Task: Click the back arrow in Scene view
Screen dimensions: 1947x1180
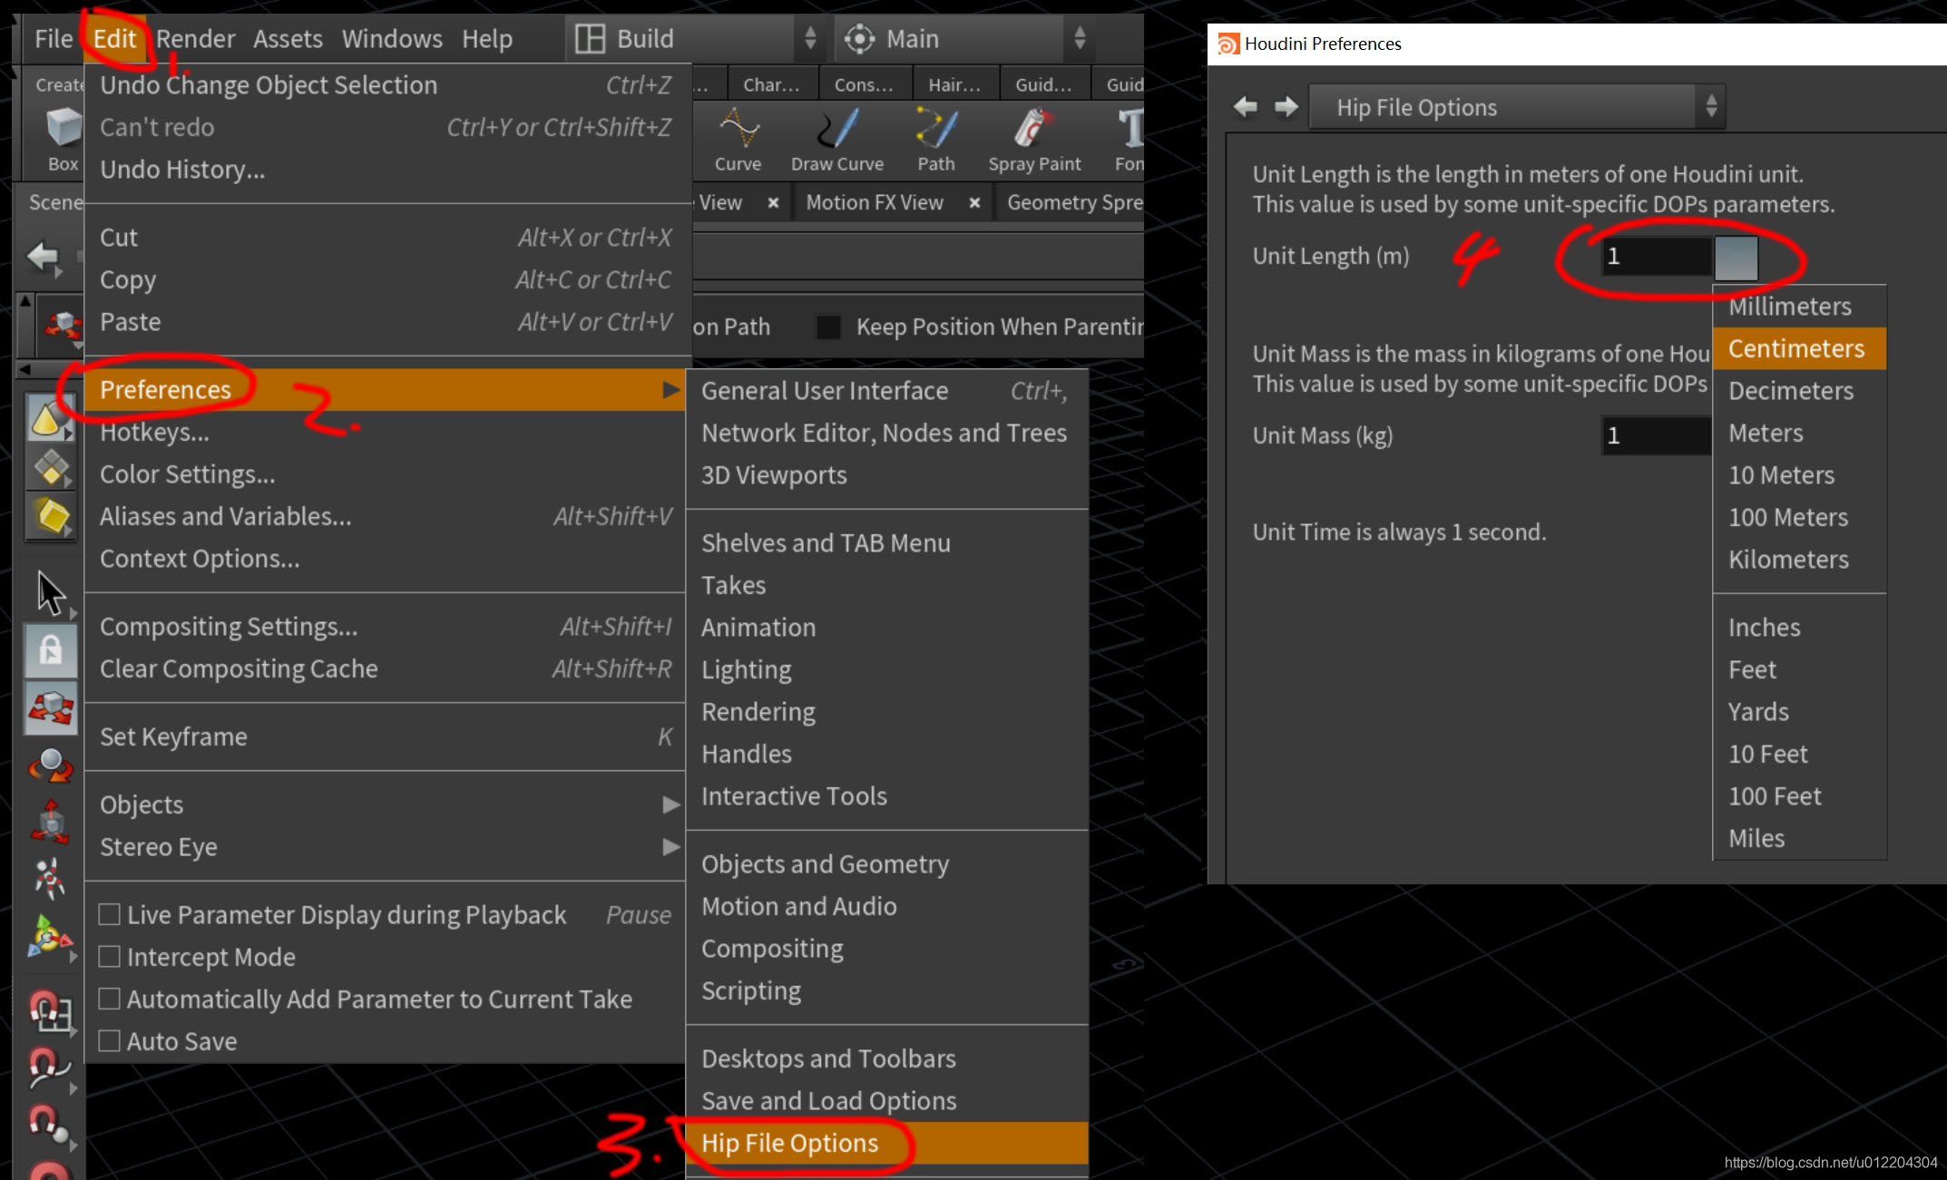Action: [x=43, y=257]
